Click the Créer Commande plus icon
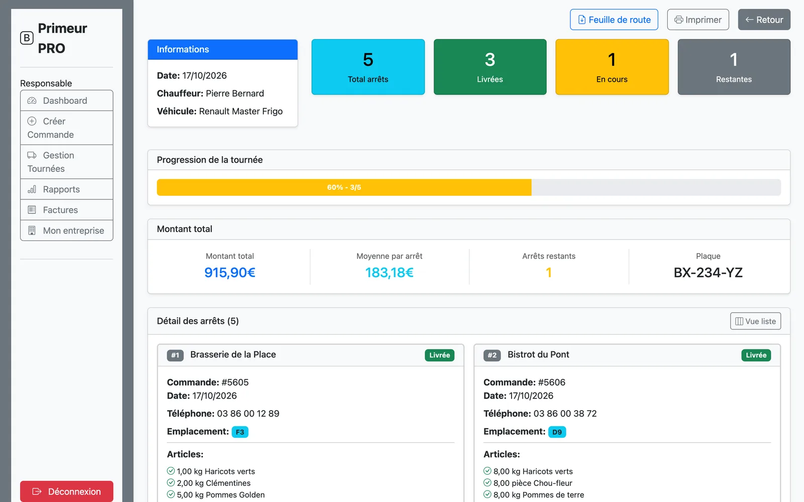 pyautogui.click(x=32, y=121)
